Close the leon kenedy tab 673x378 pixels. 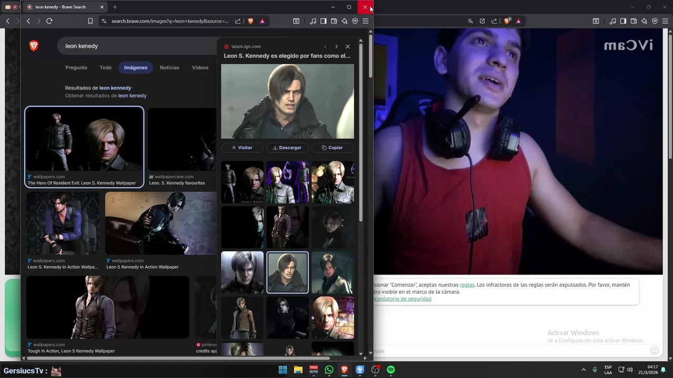(x=102, y=7)
